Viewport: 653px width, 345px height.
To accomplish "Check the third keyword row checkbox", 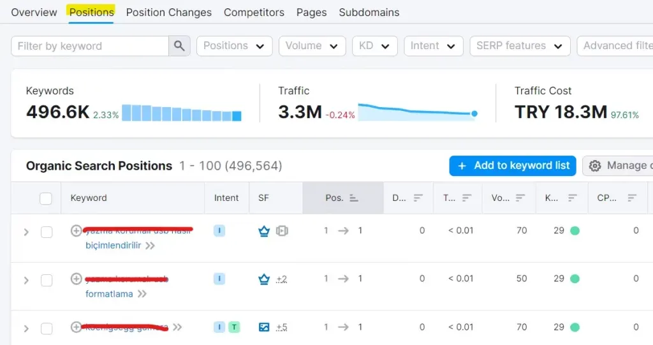I will (x=47, y=329).
